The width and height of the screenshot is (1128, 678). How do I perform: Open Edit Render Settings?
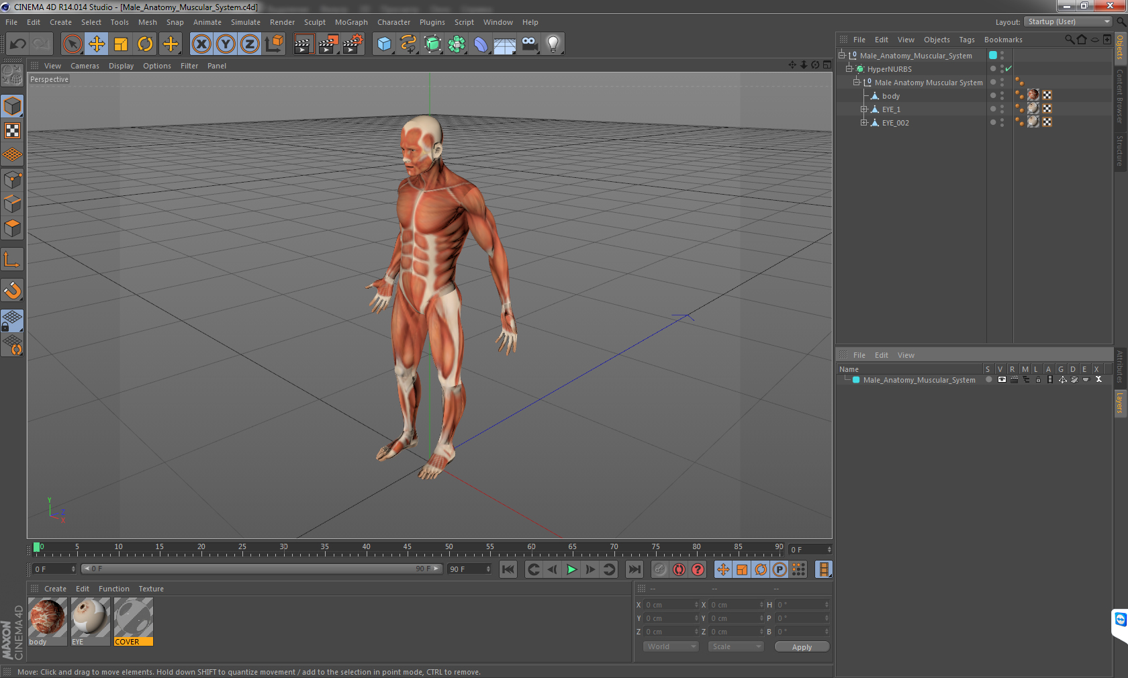pos(353,44)
